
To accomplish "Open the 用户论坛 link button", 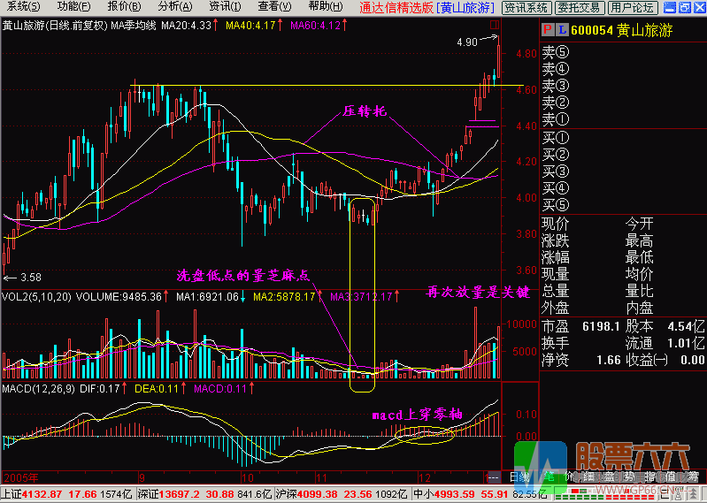I will [x=632, y=7].
